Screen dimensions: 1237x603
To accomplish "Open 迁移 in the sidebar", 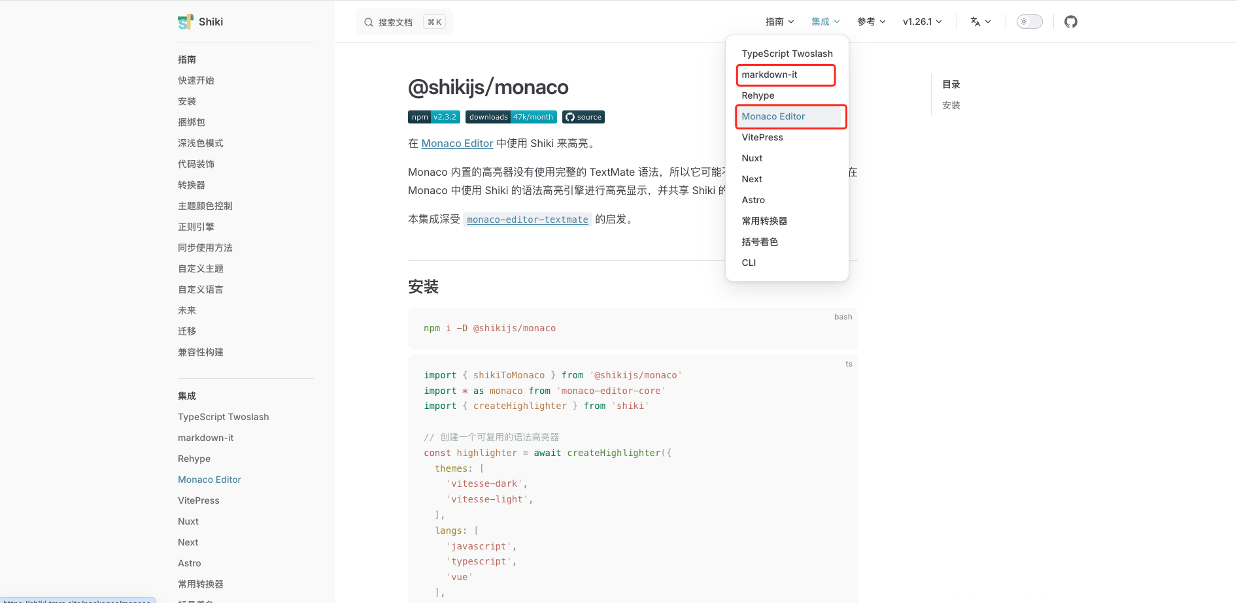I will pyautogui.click(x=187, y=331).
